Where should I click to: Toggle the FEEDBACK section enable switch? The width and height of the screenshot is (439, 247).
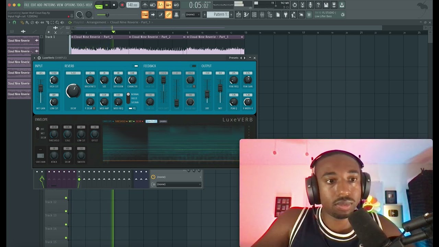tap(194, 66)
